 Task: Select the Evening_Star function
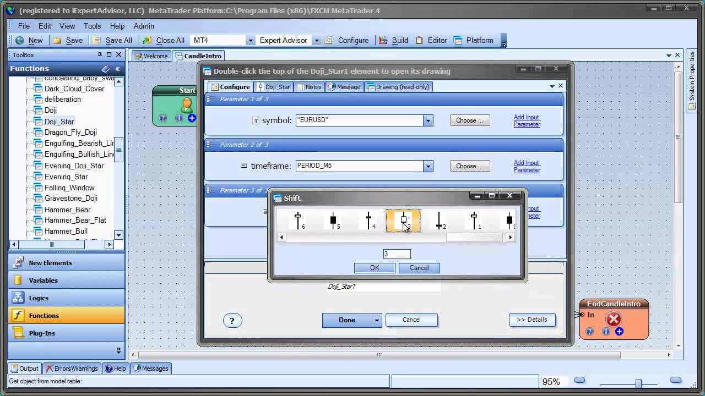coord(66,177)
